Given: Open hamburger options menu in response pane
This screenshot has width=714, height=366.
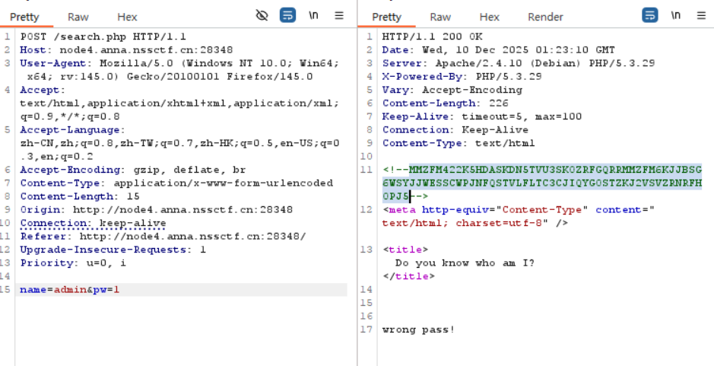Looking at the screenshot, I should 701,15.
